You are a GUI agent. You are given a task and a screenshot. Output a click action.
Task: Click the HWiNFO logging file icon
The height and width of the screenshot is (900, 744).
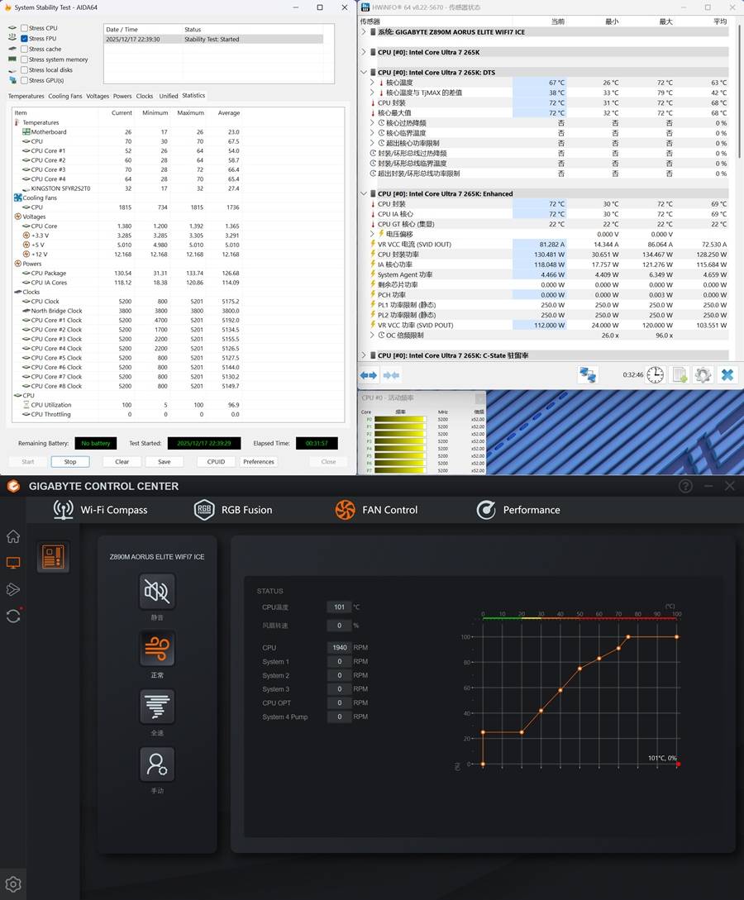point(680,375)
